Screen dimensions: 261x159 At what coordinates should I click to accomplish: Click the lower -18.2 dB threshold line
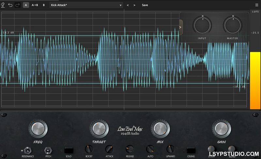[125, 83]
